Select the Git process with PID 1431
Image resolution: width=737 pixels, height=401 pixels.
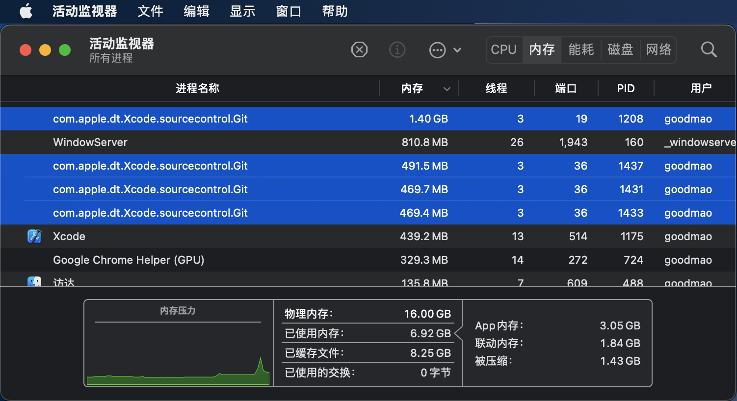coord(368,189)
